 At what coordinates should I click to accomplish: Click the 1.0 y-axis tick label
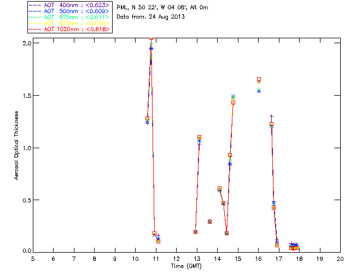point(27,148)
